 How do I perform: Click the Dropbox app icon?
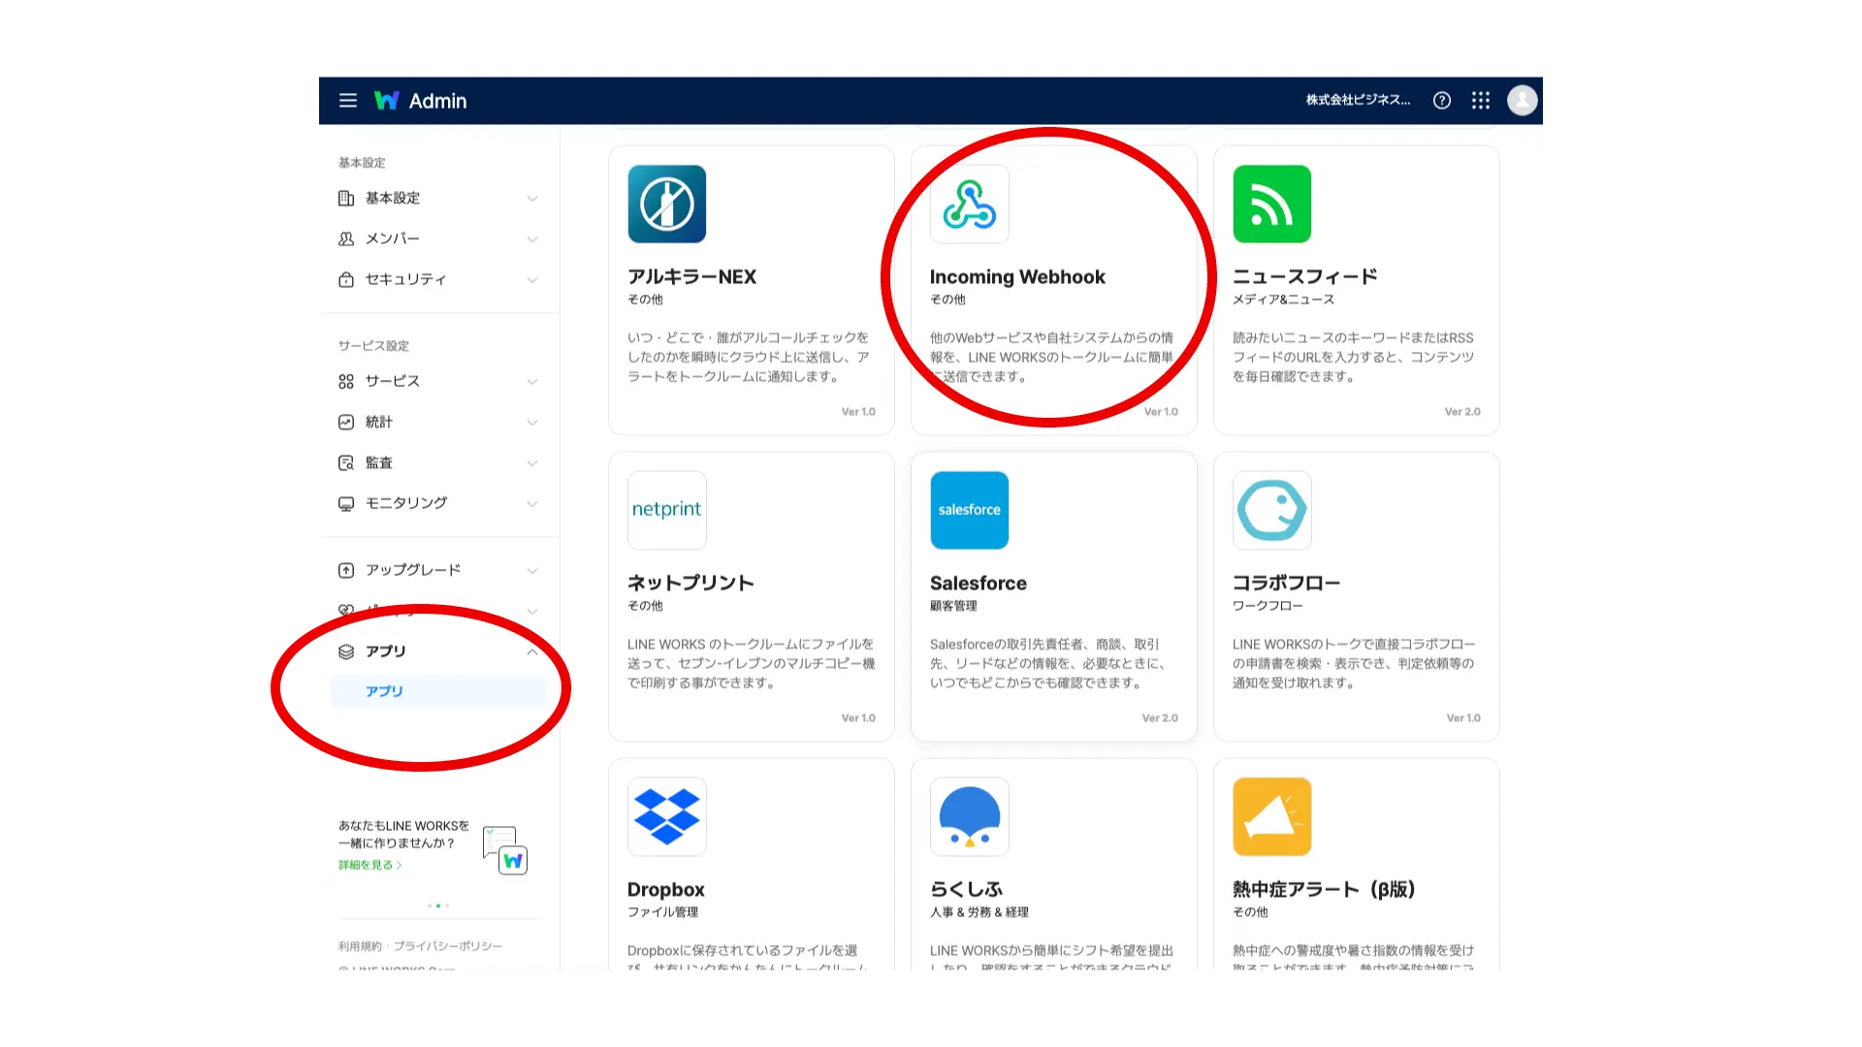tap(667, 816)
